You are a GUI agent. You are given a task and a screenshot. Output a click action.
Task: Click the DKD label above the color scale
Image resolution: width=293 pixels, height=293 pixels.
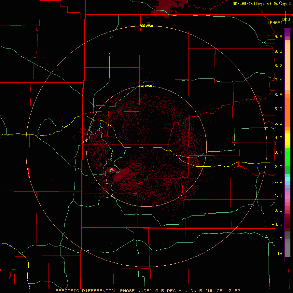pos(286,20)
